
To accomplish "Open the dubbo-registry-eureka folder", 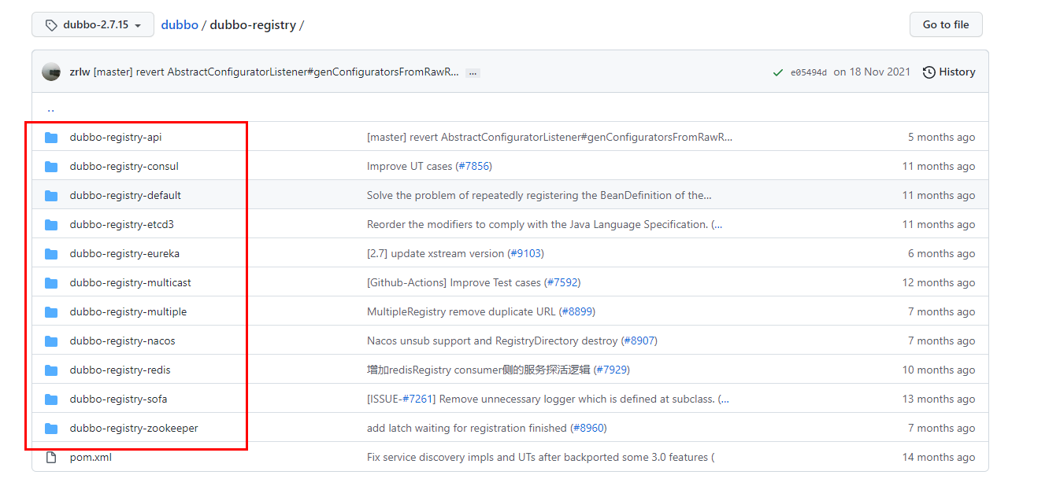I will 124,253.
